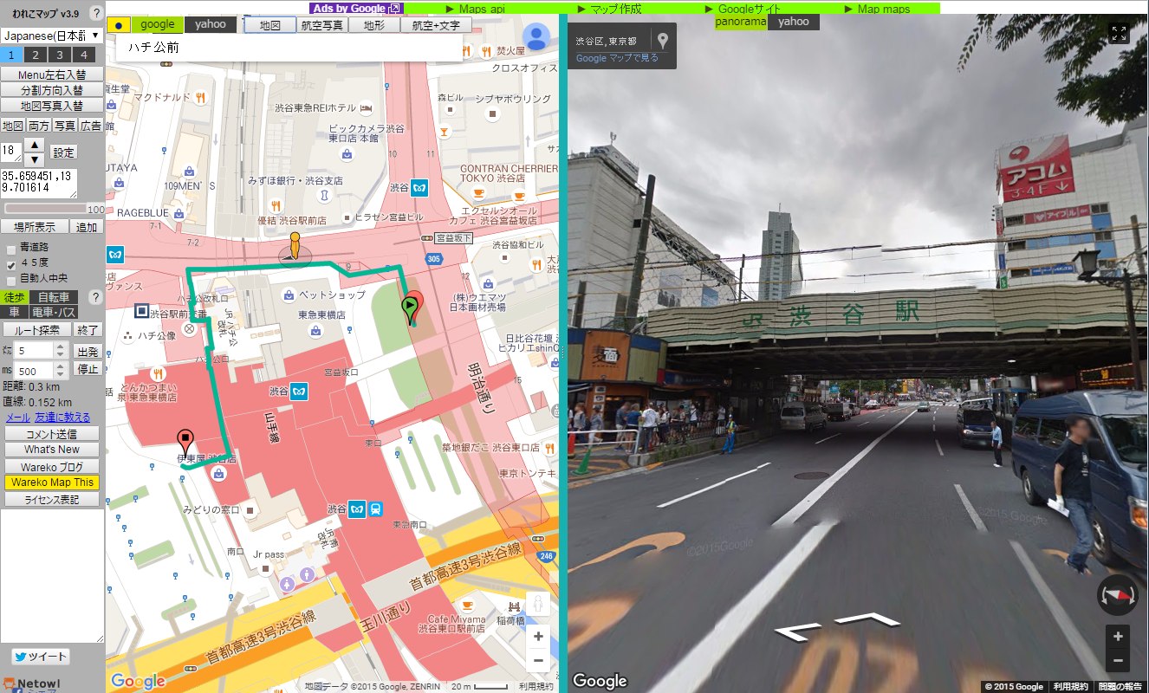Click コメント送信 button
Screen dimensions: 1149x693
tap(52, 434)
